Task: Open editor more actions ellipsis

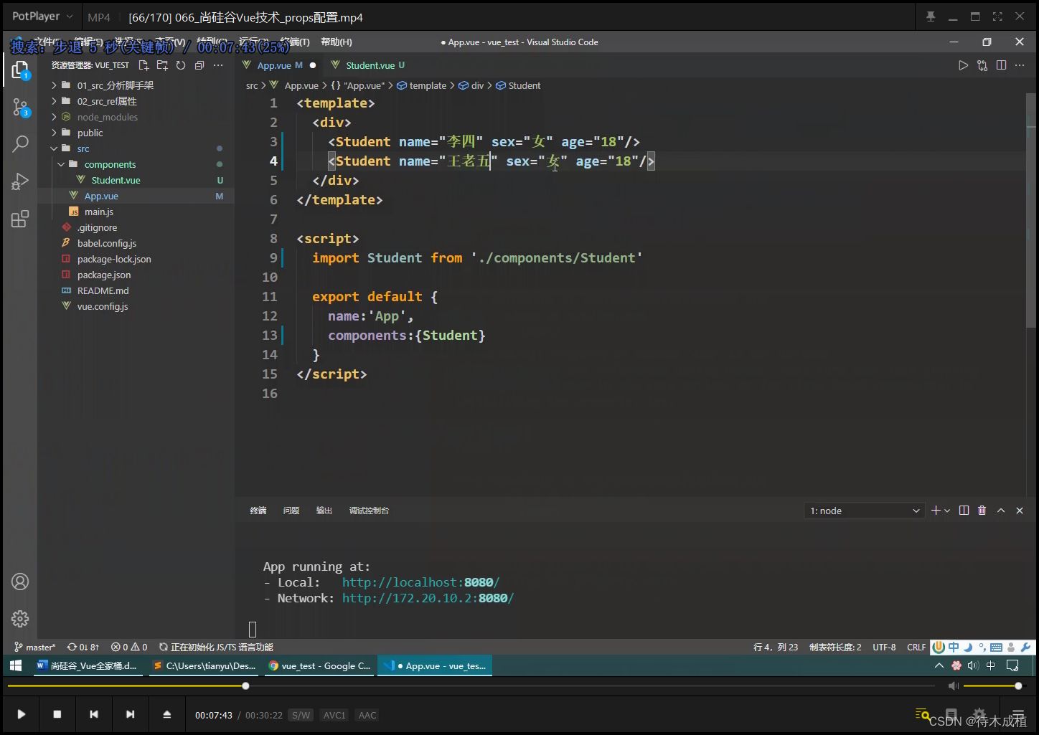Action: pyautogui.click(x=1020, y=65)
